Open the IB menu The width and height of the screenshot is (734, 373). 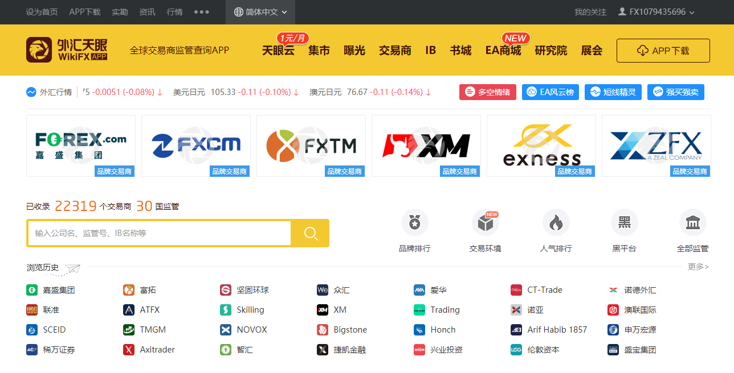click(x=430, y=51)
